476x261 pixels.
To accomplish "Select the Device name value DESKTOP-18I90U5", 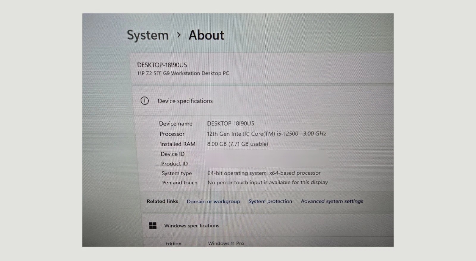I will 231,124.
